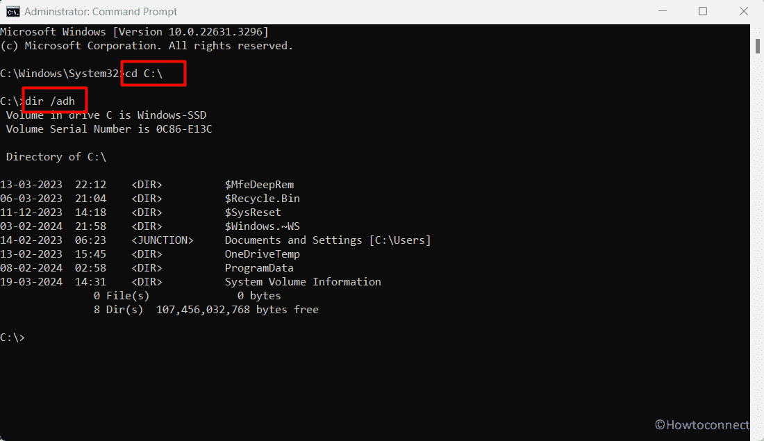
Task: Close the Administrator Command Prompt window
Action: 744,11
